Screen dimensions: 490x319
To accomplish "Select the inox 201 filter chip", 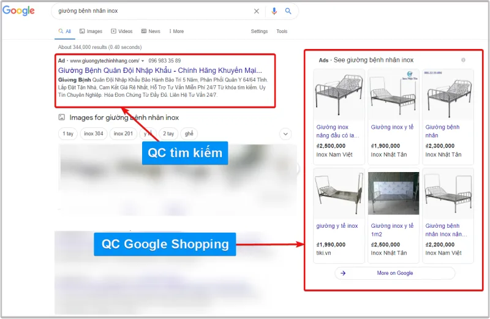I will click(x=123, y=133).
